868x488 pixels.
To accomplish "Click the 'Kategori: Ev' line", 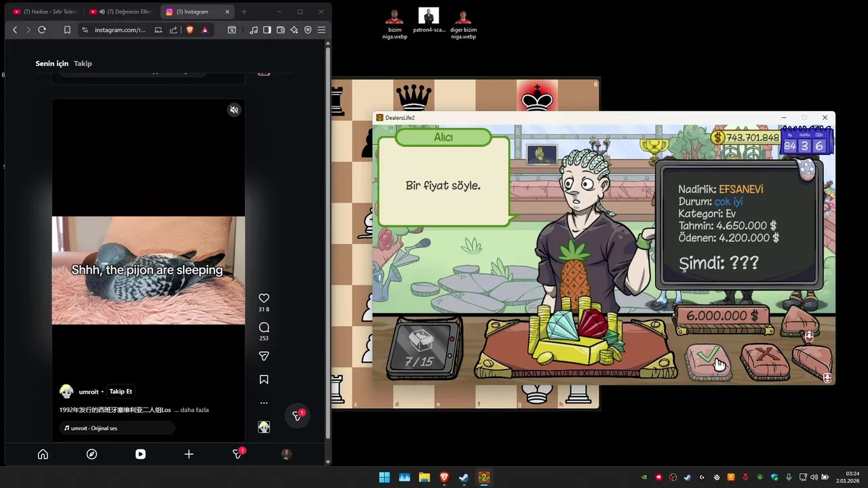I will point(707,213).
